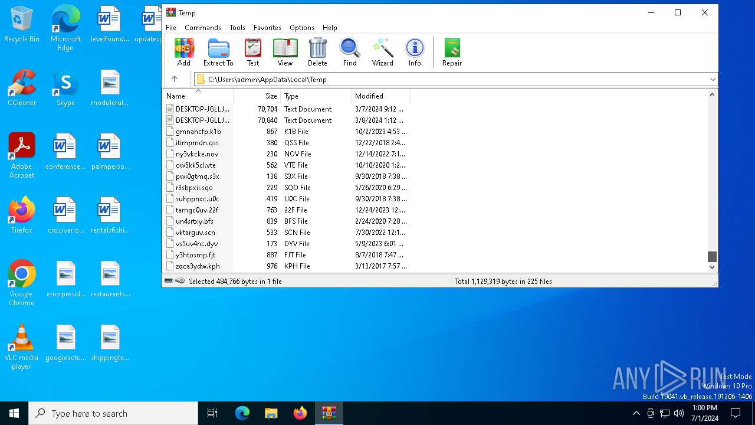Open the Options menu
The height and width of the screenshot is (425, 755).
302,28
